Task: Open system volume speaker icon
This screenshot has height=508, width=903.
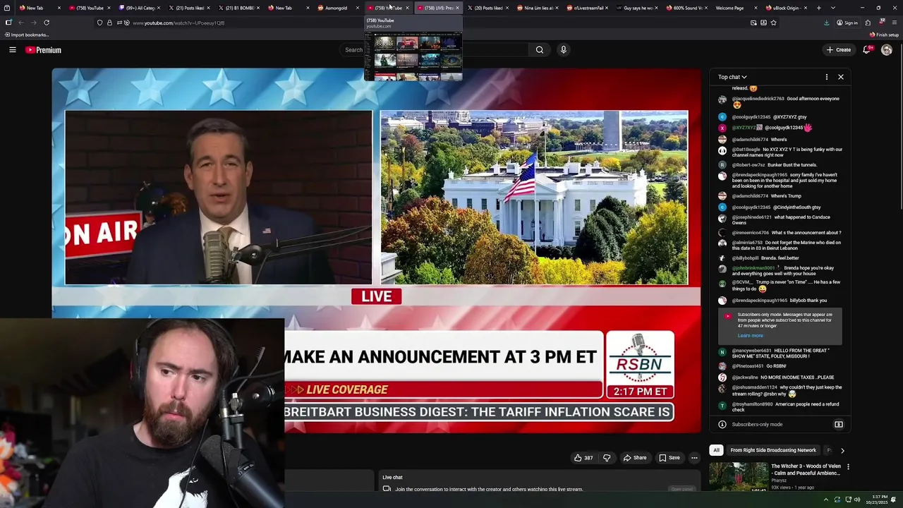Action: (857, 500)
